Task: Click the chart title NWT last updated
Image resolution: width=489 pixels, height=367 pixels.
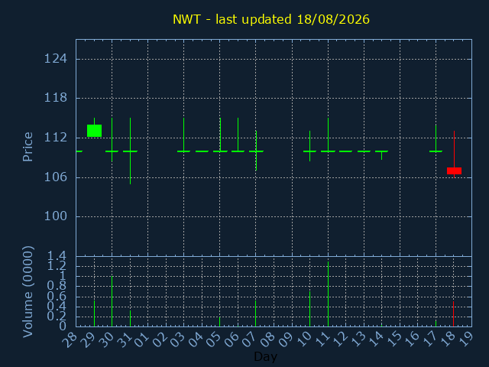Action: [x=271, y=19]
